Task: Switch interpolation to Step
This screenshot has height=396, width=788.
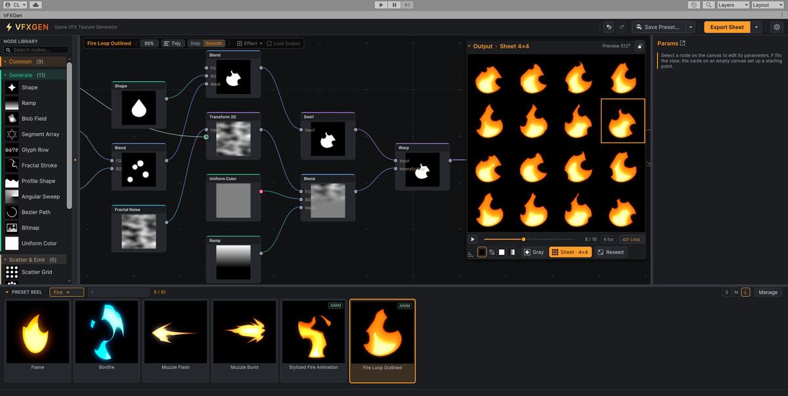Action: 195,43
